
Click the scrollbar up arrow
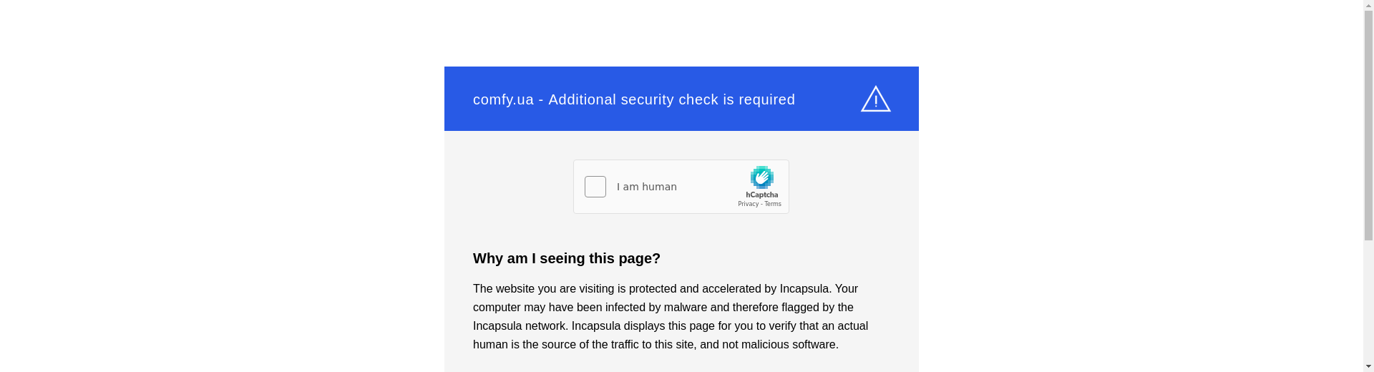(1368, 5)
